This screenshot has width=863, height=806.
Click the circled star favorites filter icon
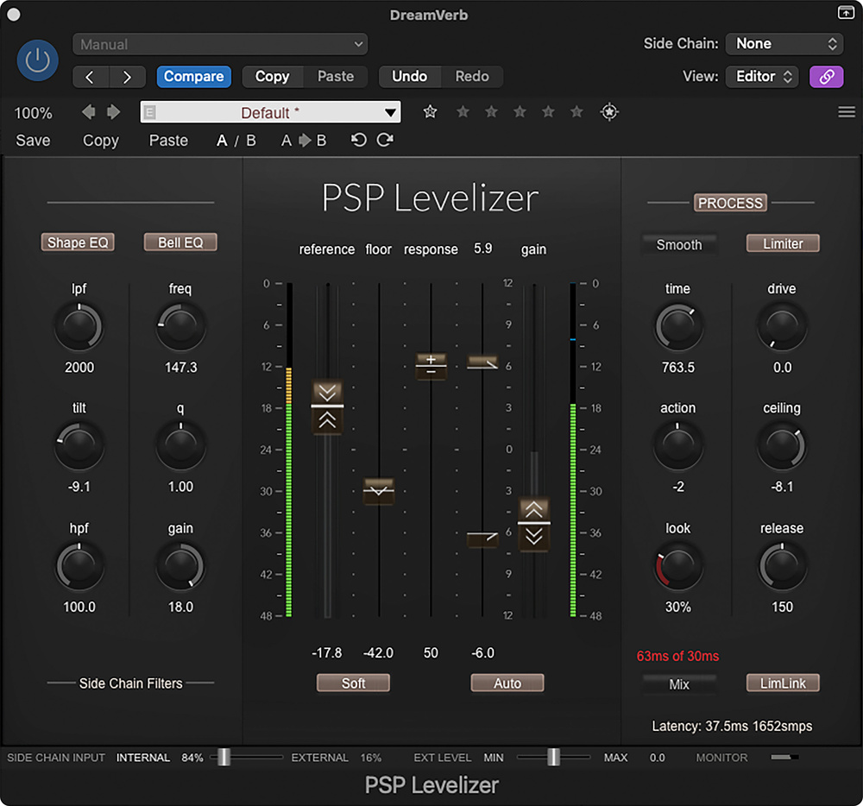[x=609, y=112]
